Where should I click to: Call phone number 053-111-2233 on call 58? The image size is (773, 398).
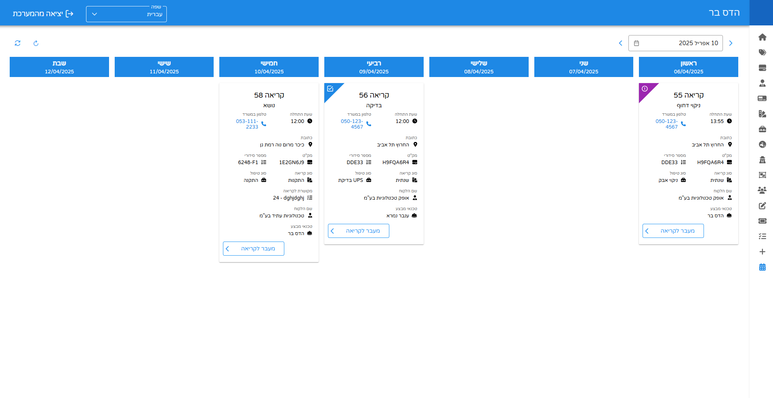[x=247, y=124]
